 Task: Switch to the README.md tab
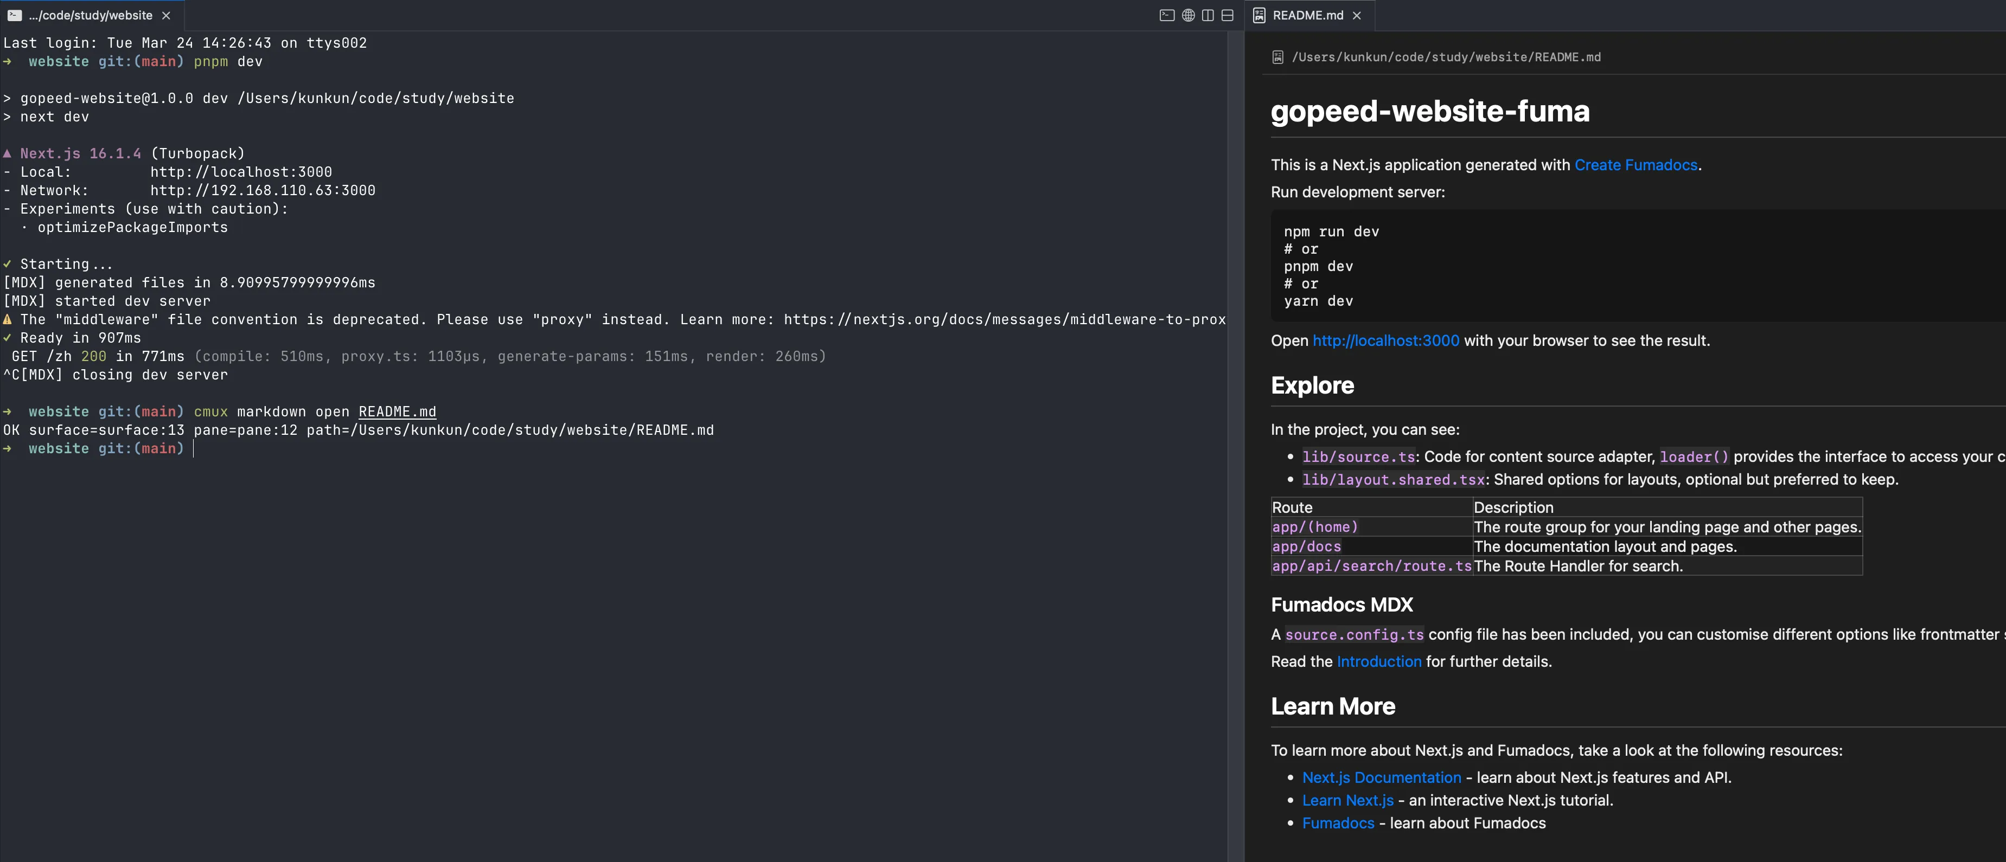1307,16
